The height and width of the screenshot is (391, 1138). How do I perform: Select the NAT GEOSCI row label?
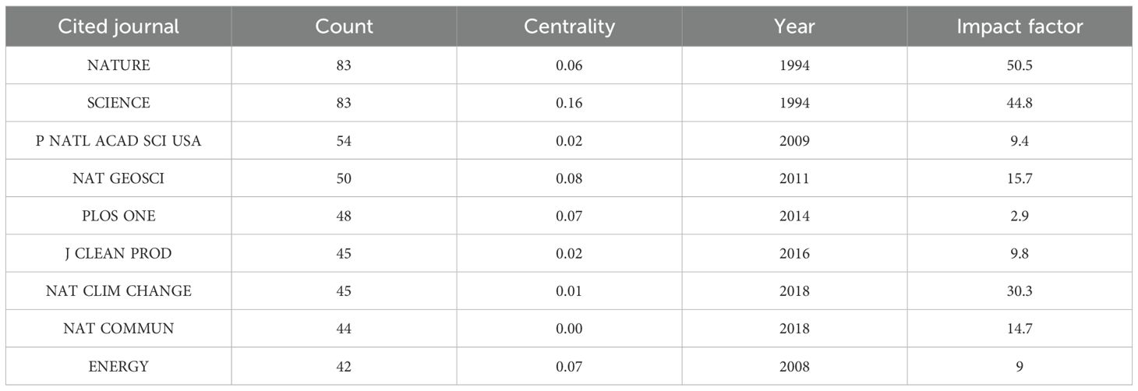click(x=118, y=178)
